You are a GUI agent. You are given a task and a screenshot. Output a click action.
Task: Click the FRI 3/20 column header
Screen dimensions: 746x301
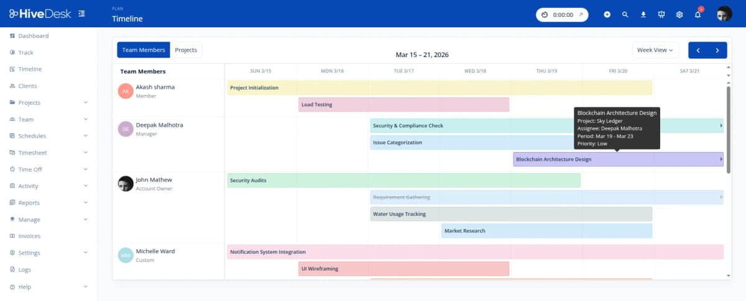tap(619, 71)
